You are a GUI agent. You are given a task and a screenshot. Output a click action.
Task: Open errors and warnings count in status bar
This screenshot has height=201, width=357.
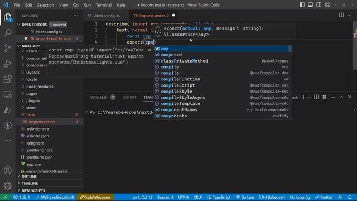pos(22,197)
